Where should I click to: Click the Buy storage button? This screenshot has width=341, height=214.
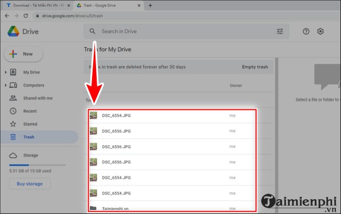coord(30,184)
